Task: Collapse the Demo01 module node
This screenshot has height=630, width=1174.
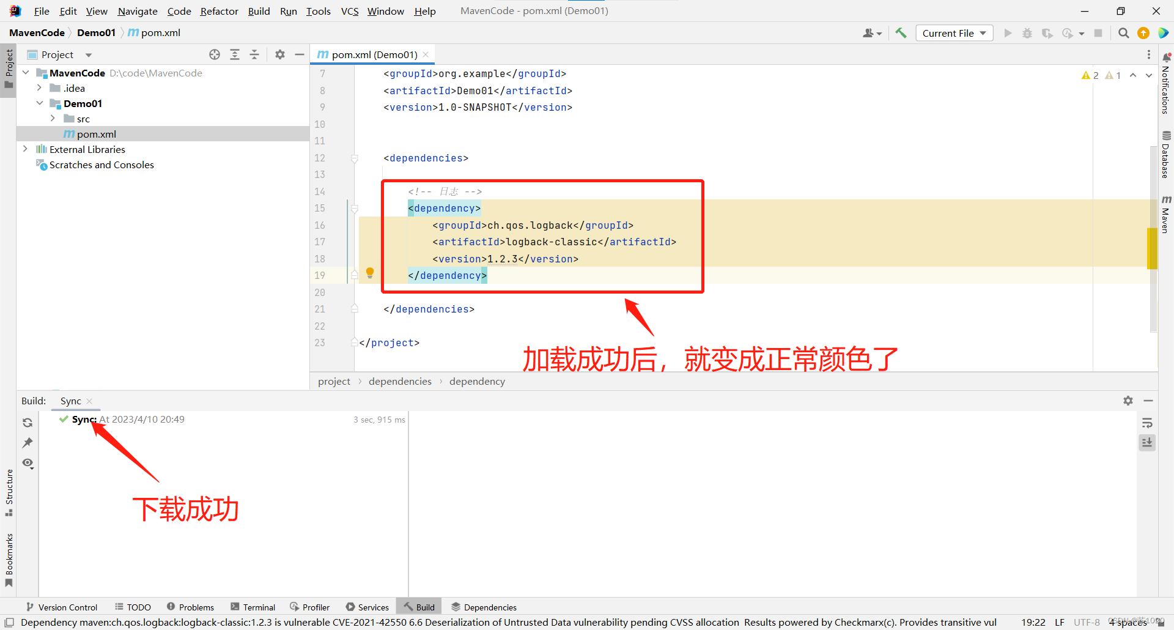Action: pyautogui.click(x=39, y=103)
